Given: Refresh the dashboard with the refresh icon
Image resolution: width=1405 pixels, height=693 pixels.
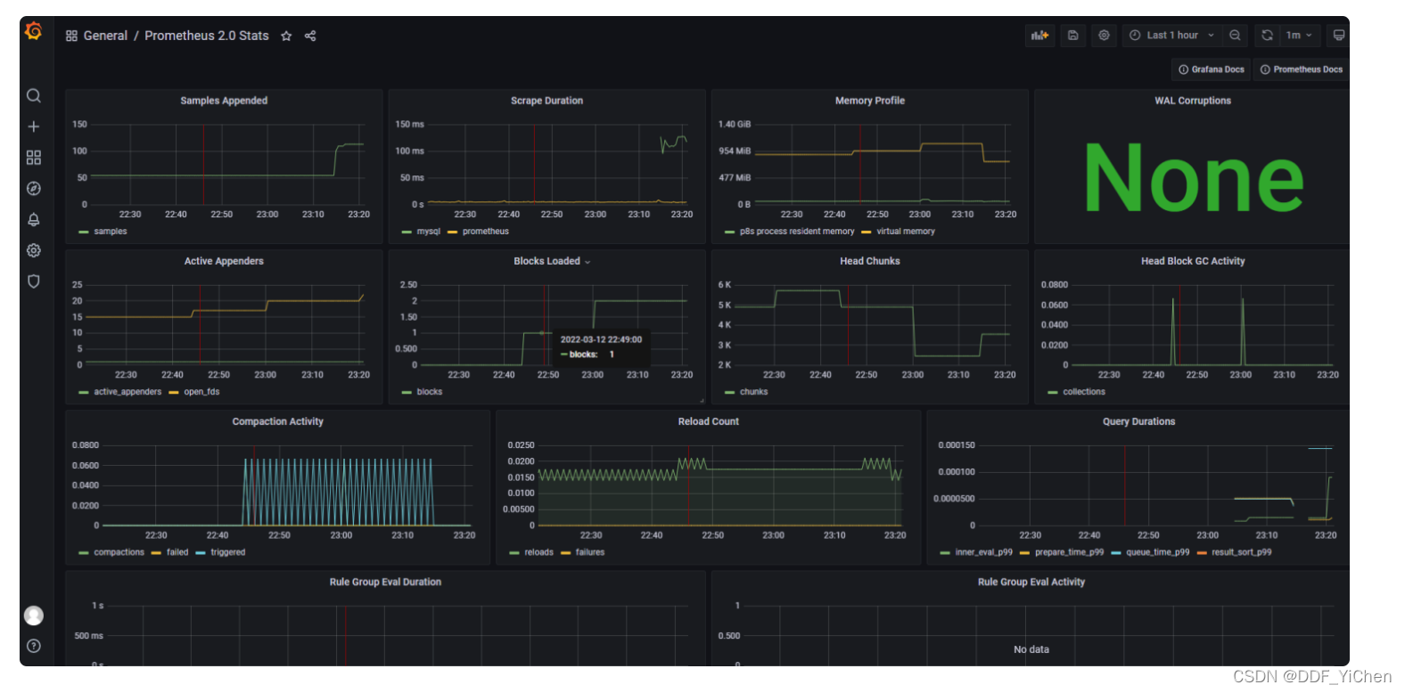Looking at the screenshot, I should tap(1267, 36).
